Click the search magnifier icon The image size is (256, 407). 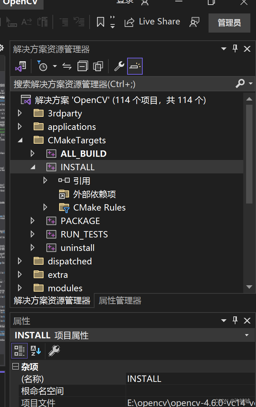point(240,83)
